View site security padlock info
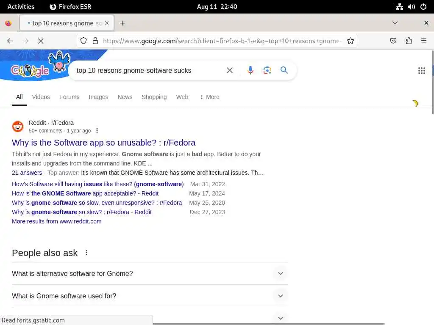This screenshot has width=434, height=325. pos(95,41)
